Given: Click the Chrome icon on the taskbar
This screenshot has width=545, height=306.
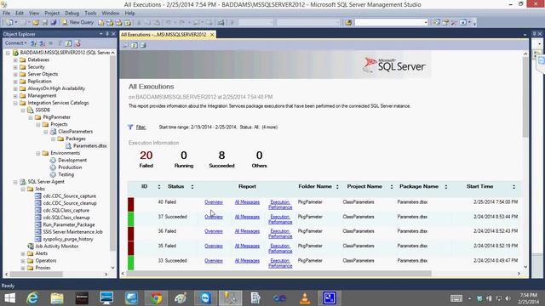Looking at the screenshot, I should point(156,298).
